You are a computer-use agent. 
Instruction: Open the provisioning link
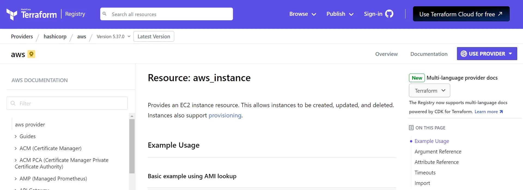click(x=225, y=115)
